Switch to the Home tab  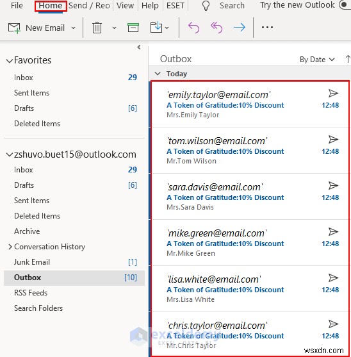tap(51, 6)
